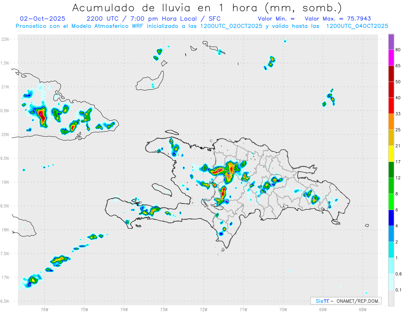407x314 pixels.
Task: Click the "72W" longitude axis label
Action: coord(203,309)
